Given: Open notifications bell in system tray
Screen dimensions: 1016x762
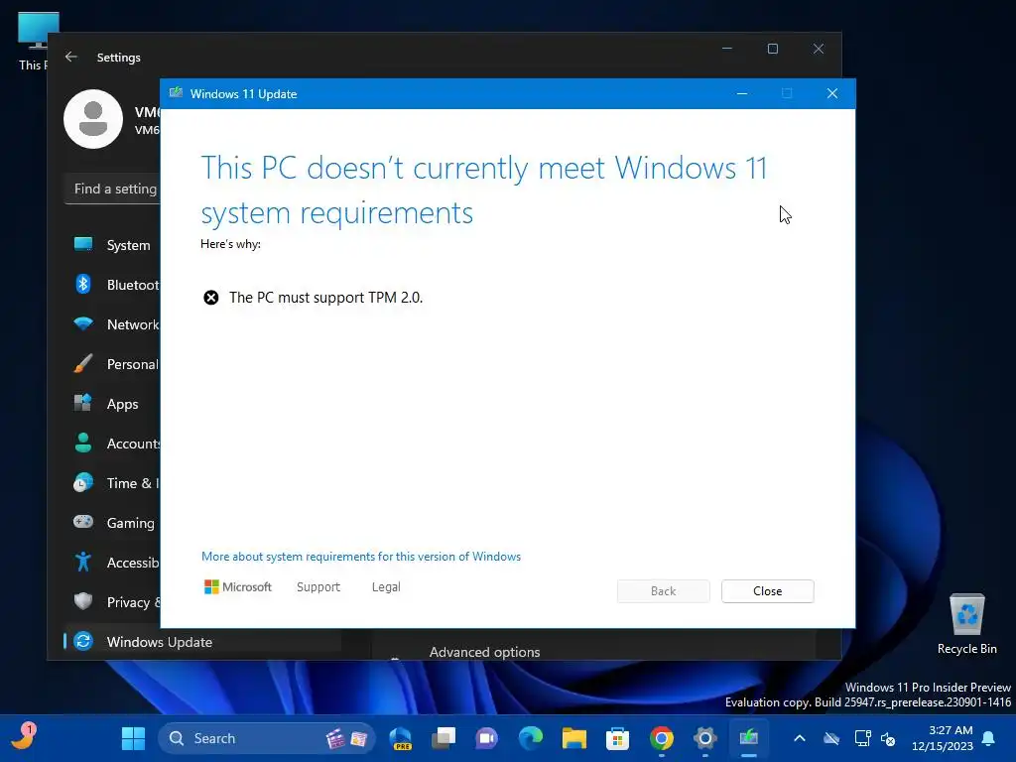Looking at the screenshot, I should tap(989, 738).
